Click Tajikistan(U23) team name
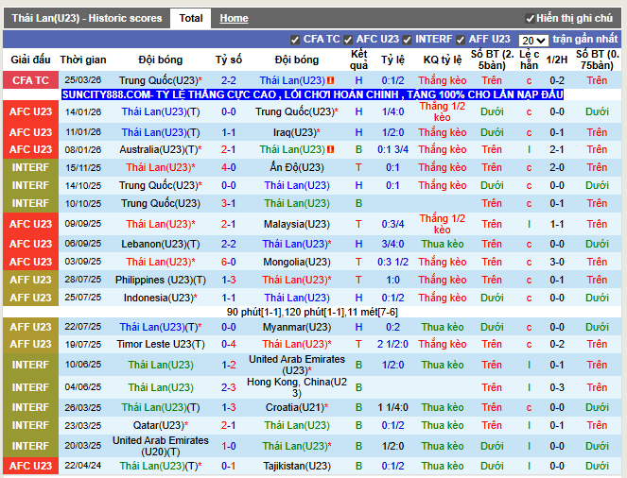627x478 pixels. (x=297, y=466)
